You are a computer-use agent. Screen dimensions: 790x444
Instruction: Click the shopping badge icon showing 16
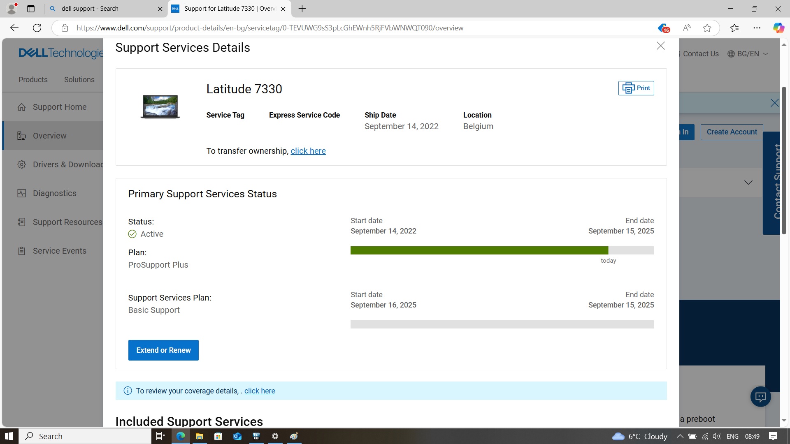(664, 28)
